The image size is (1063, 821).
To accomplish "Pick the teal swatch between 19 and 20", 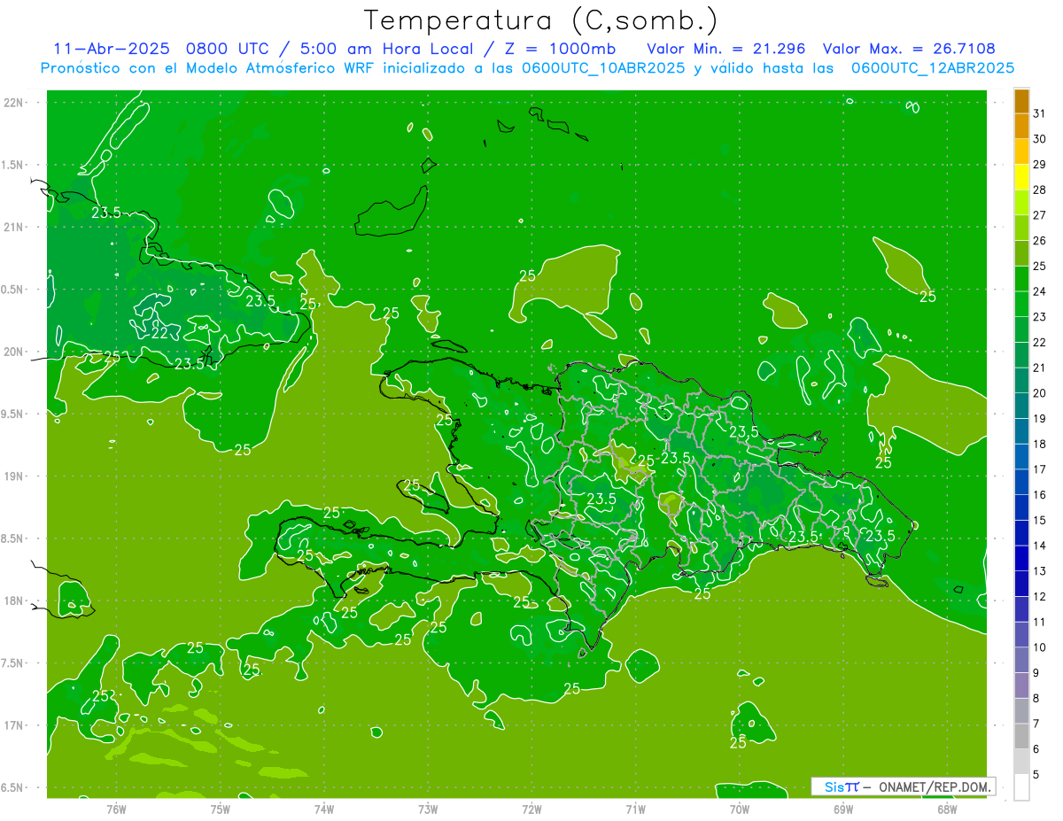I will [x=1021, y=406].
